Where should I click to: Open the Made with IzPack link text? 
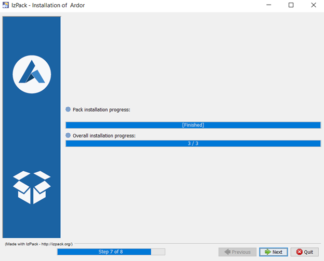click(39, 244)
